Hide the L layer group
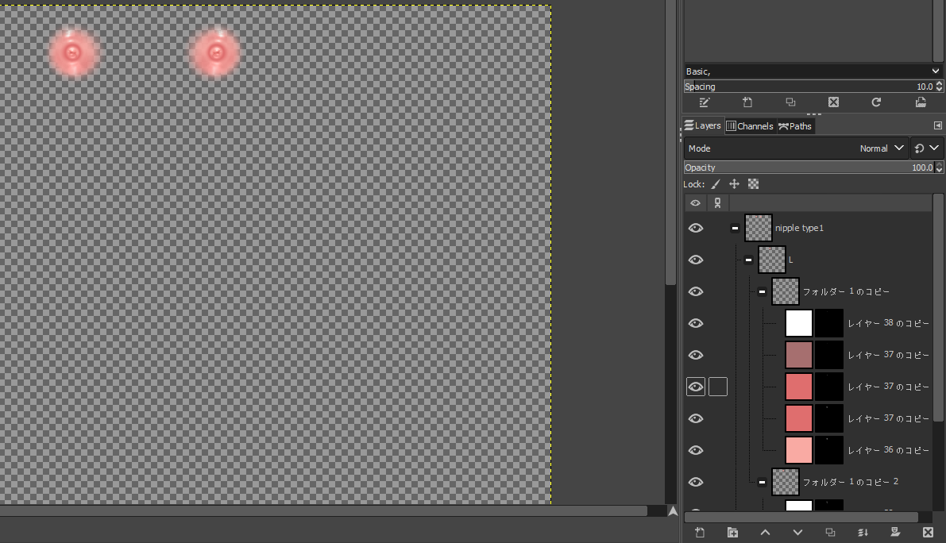 pyautogui.click(x=696, y=260)
